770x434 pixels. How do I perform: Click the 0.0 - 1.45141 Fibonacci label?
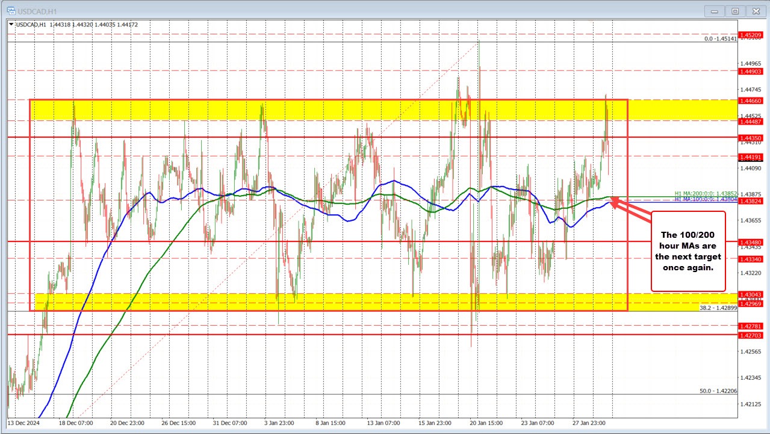(721, 39)
